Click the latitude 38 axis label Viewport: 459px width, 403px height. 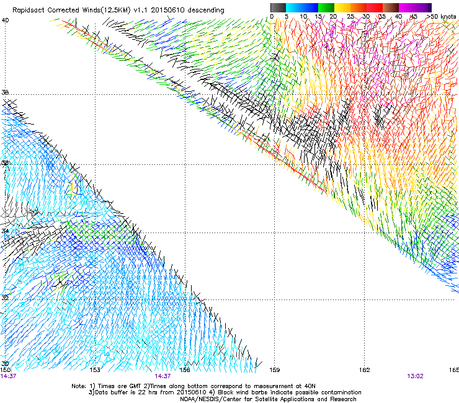(5, 92)
